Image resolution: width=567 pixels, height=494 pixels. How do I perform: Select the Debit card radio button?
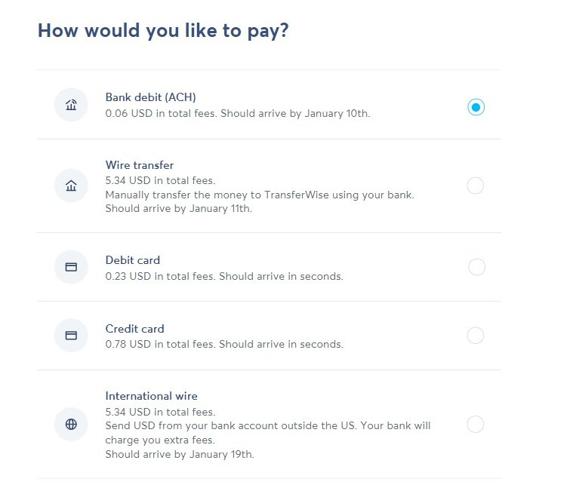(x=476, y=267)
